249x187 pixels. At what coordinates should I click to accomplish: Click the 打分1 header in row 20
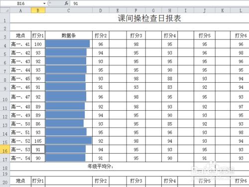tap(38, 181)
